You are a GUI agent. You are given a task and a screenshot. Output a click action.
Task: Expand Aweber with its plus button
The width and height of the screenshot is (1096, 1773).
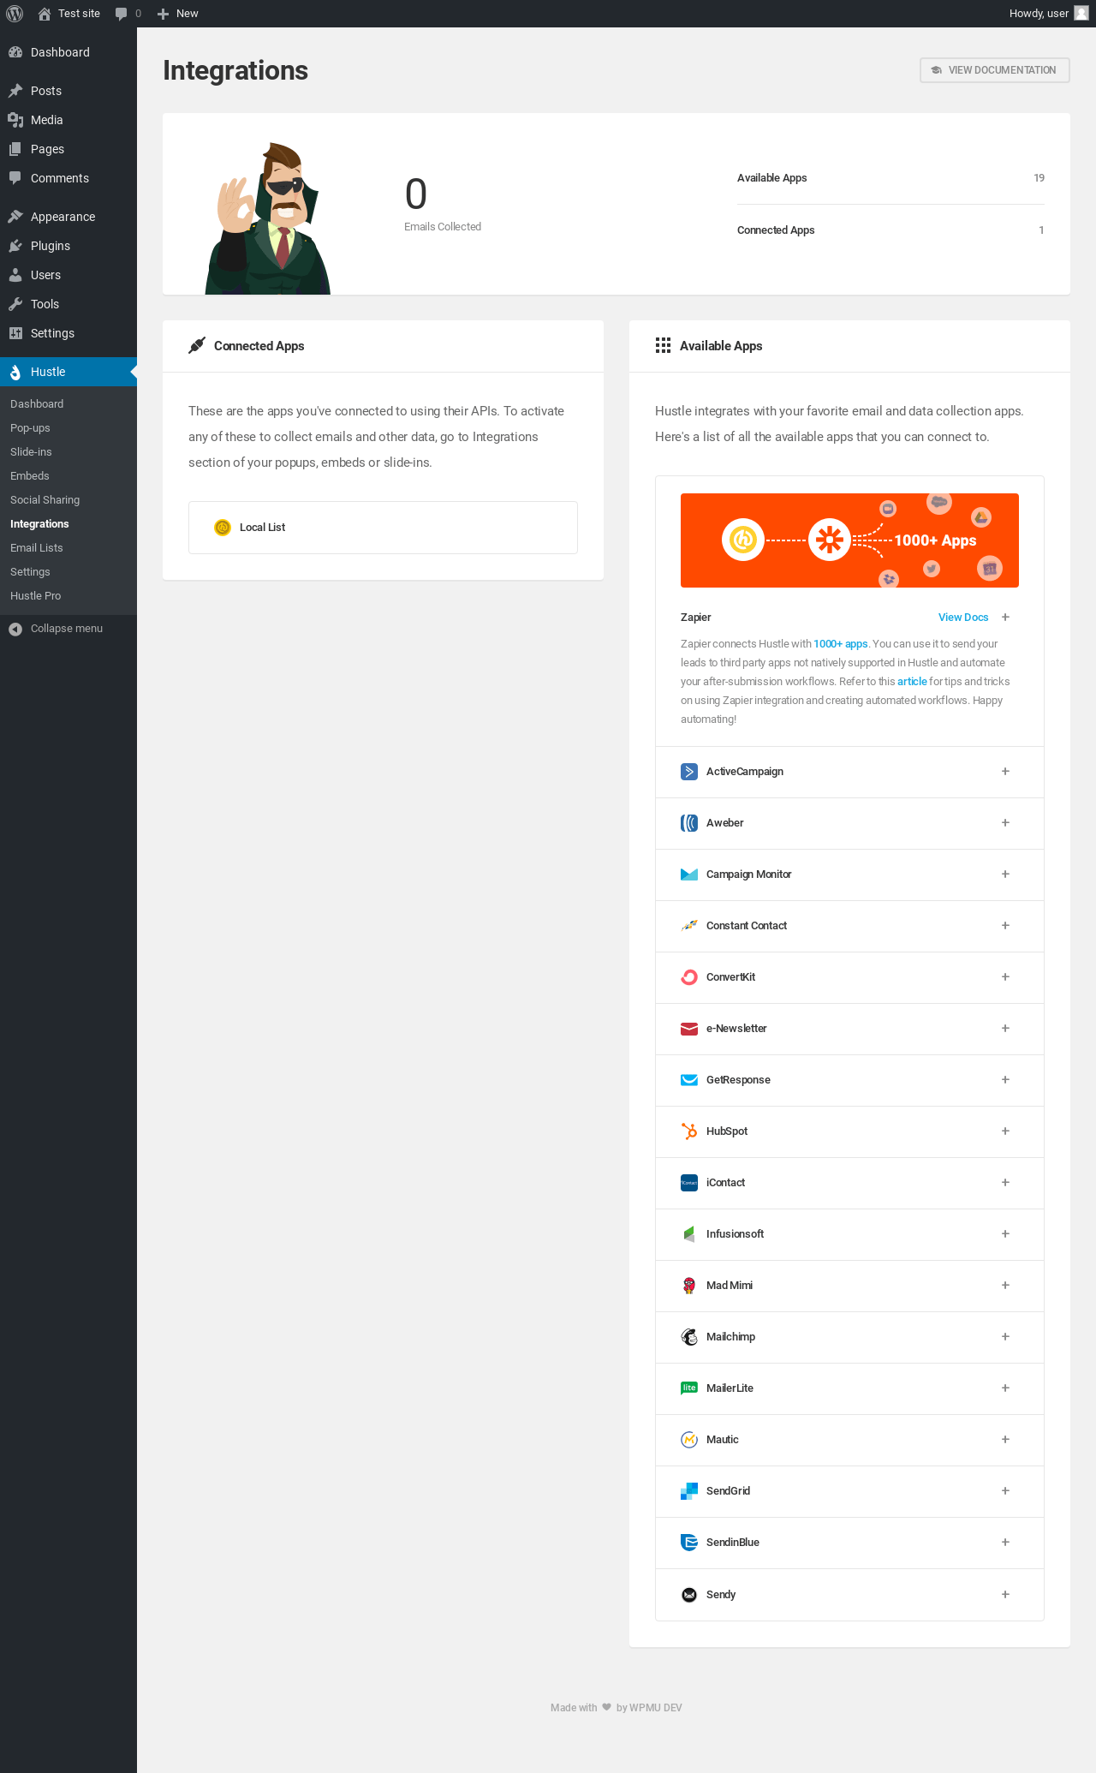click(1005, 823)
